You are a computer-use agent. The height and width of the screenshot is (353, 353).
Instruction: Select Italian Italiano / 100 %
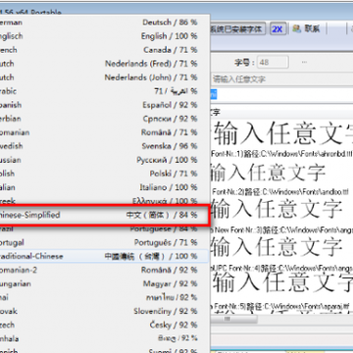[x=104, y=187]
